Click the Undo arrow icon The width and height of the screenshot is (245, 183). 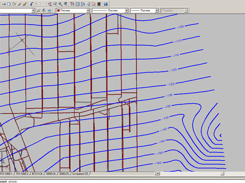tap(32, 4)
